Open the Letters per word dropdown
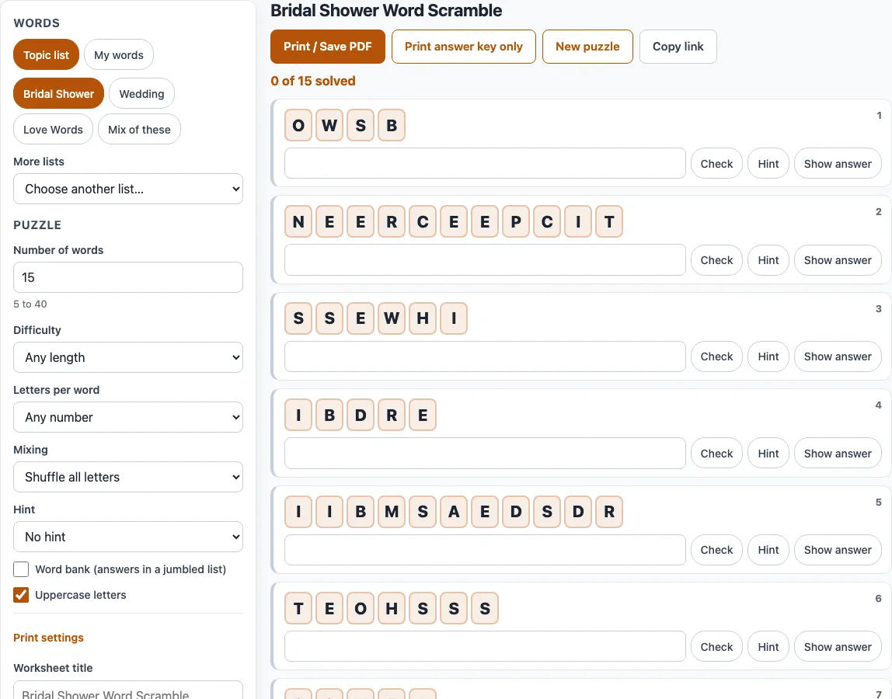892x699 pixels. pyautogui.click(x=128, y=417)
